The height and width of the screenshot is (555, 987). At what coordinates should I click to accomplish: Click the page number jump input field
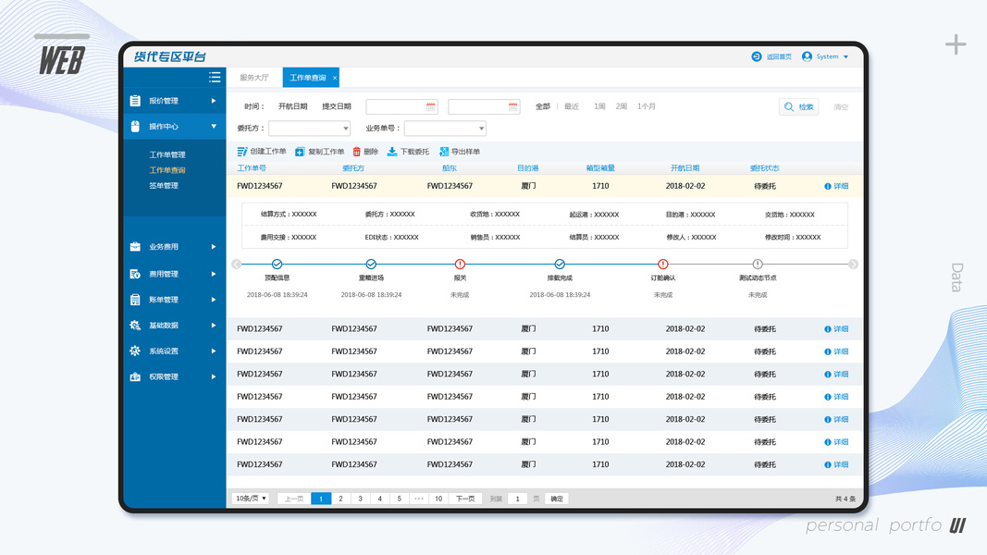click(x=517, y=499)
